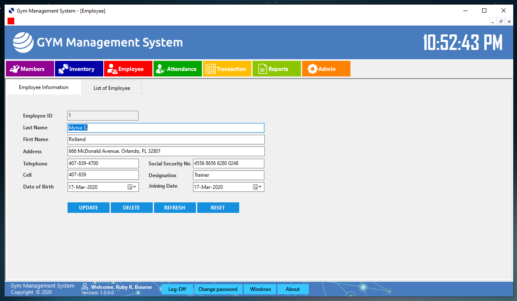Screen dimensions: 517x301
Task: Close the inner Employee child window
Action: click(509, 21)
